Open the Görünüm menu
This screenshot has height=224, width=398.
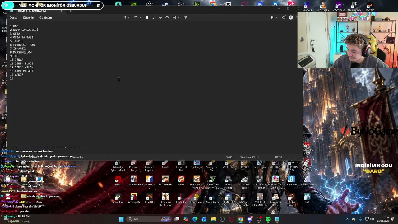click(x=45, y=18)
